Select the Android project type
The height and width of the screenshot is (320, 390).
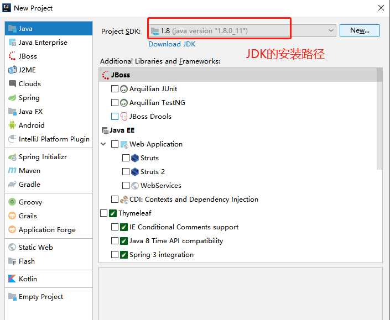[x=49, y=125]
